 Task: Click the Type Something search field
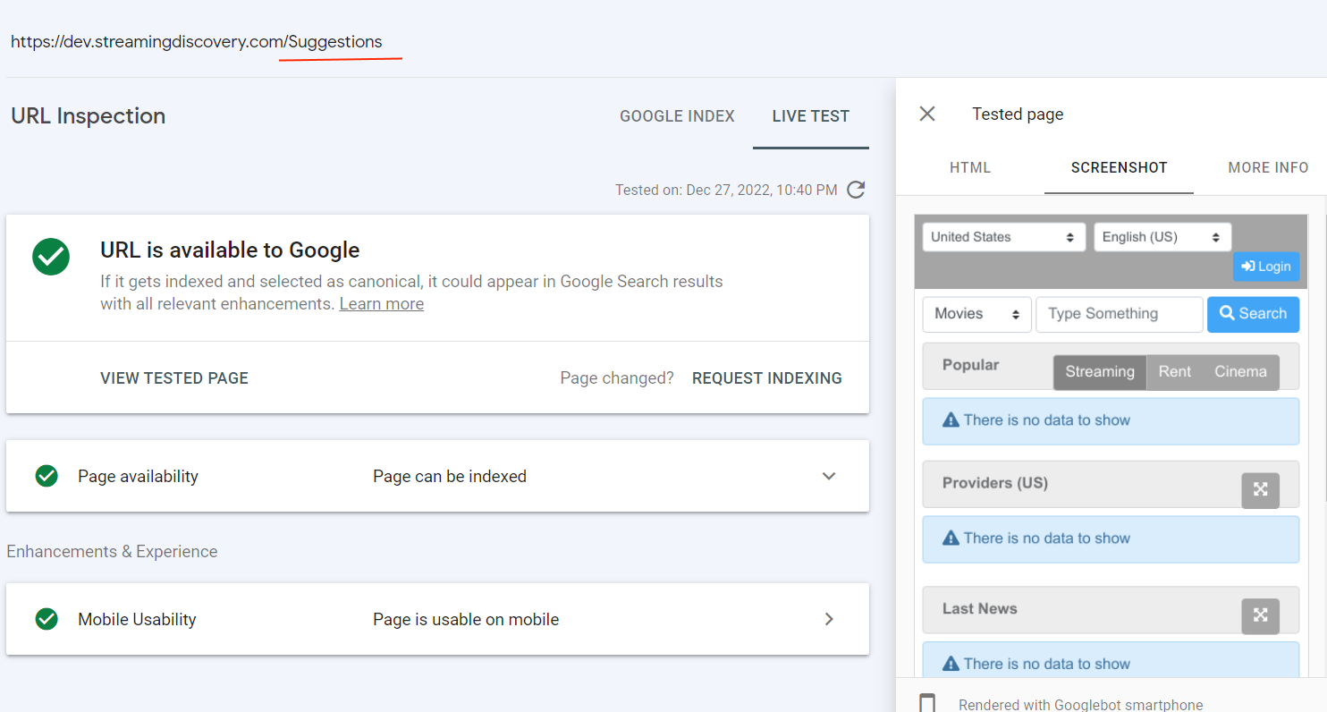point(1119,314)
